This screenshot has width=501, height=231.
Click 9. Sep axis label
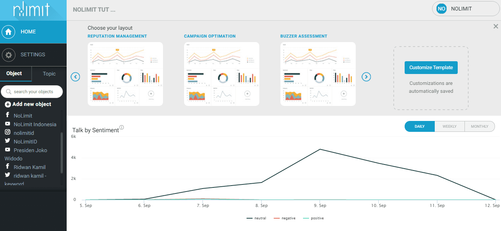pos(320,205)
